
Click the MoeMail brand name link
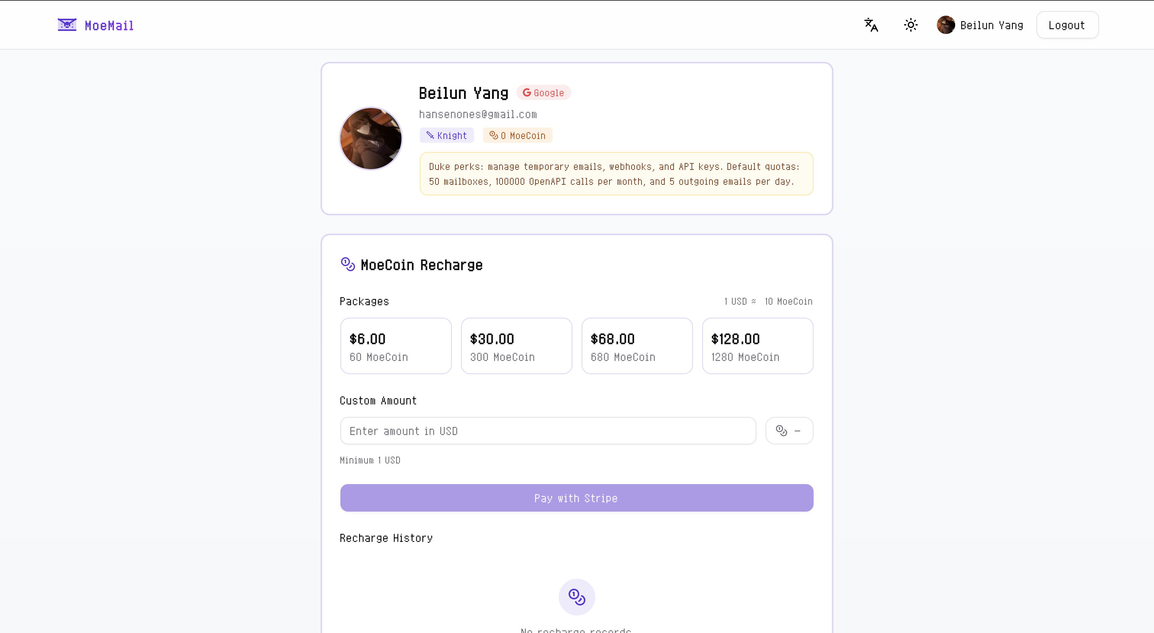tap(109, 26)
